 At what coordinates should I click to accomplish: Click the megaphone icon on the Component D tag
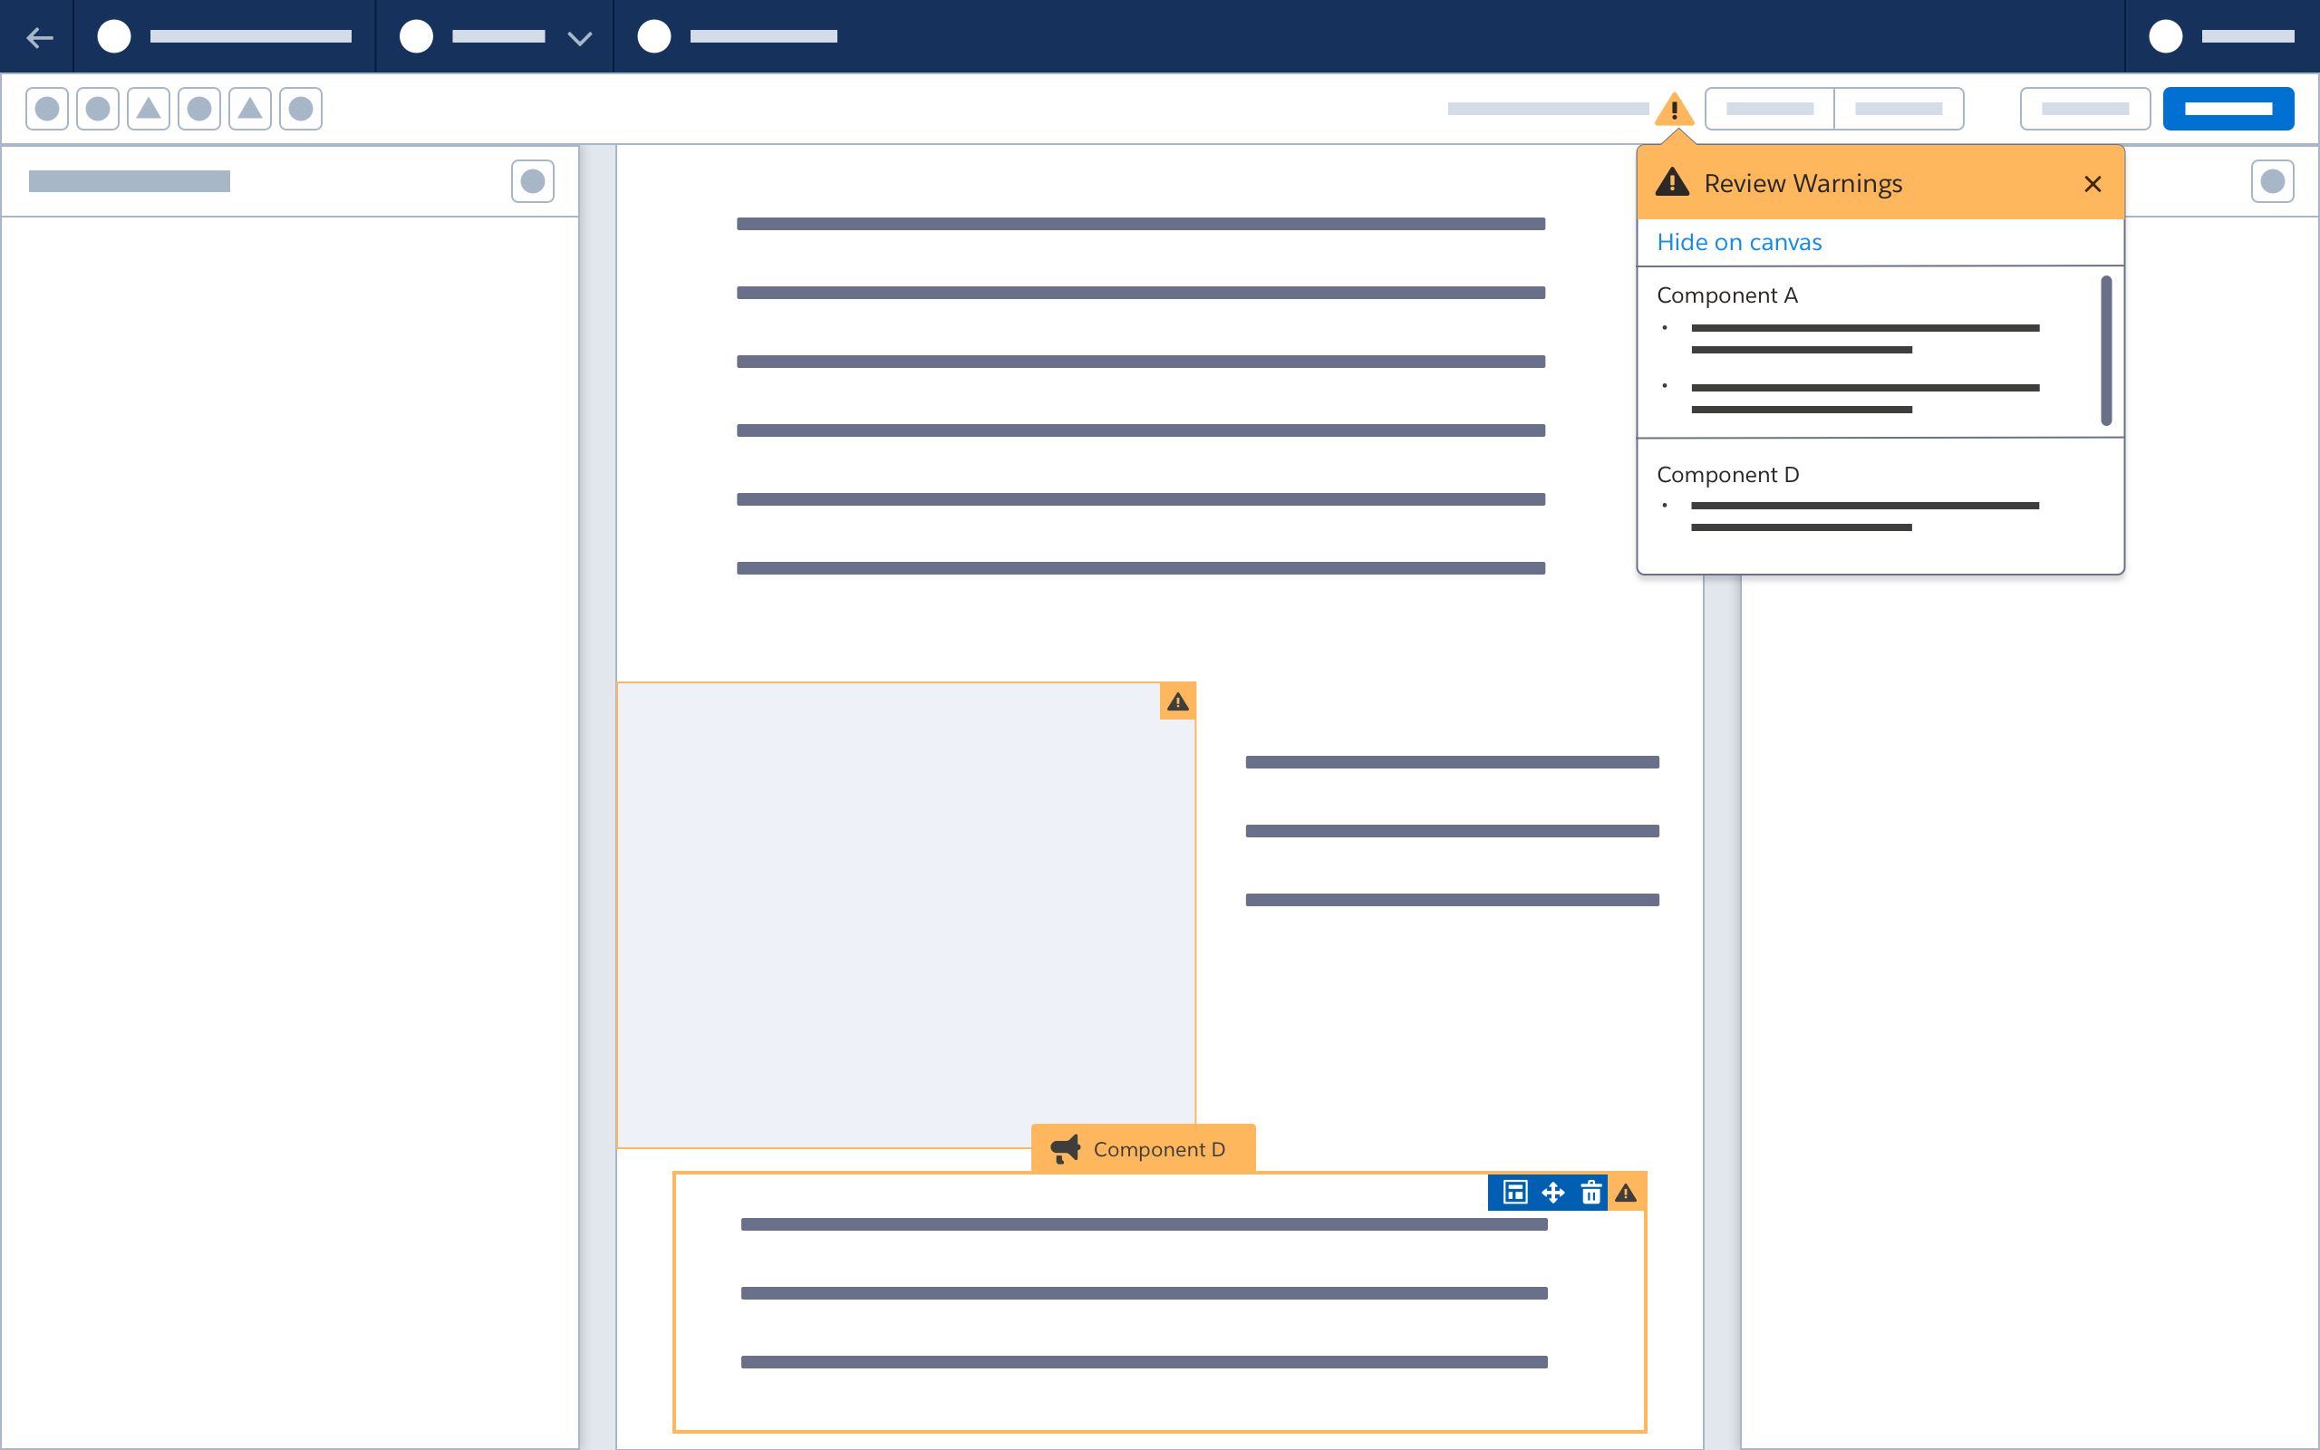tap(1066, 1148)
